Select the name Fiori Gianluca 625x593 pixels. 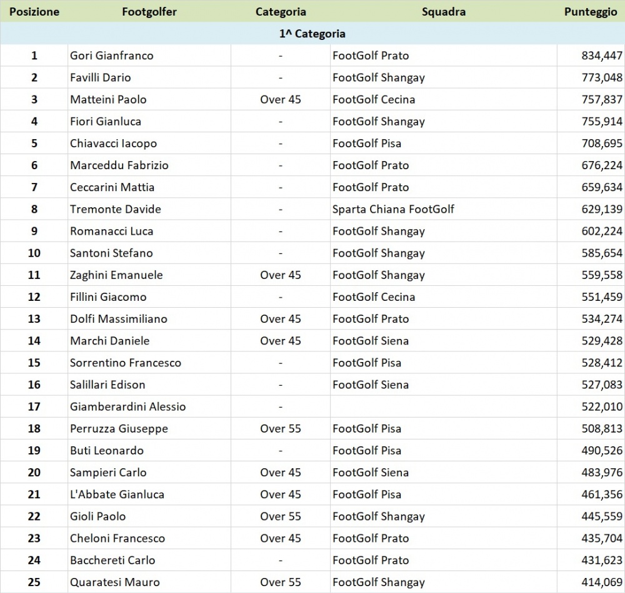click(106, 121)
